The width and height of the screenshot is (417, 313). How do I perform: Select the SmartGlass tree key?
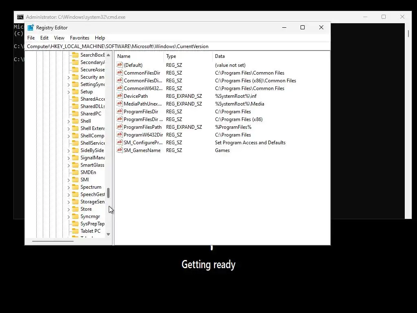coord(92,165)
